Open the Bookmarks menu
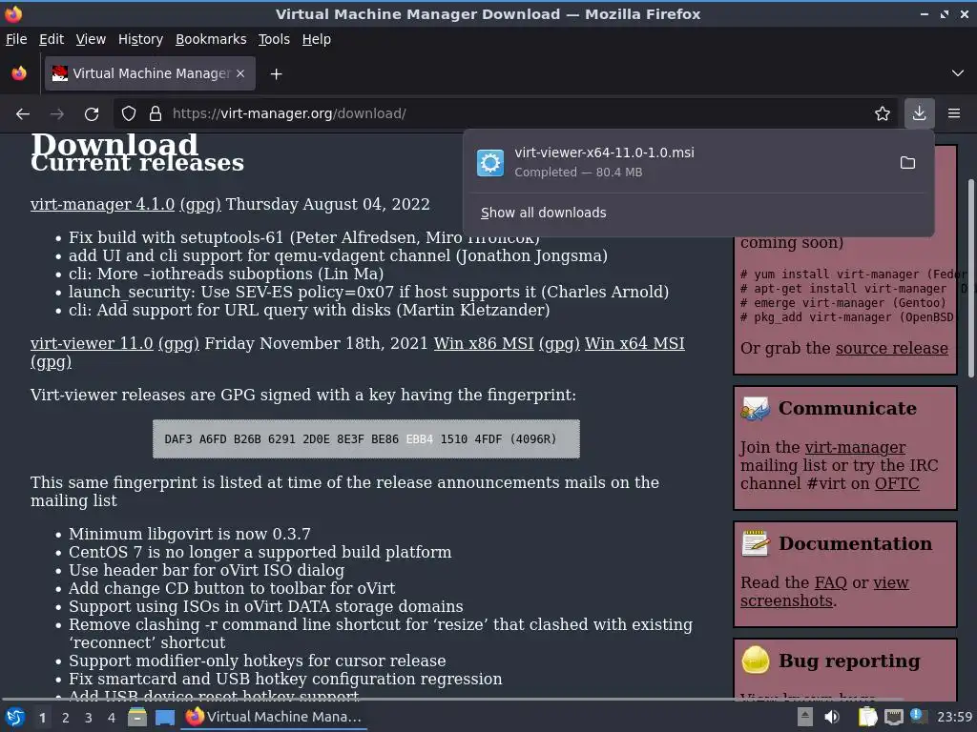The width and height of the screenshot is (977, 732). pyautogui.click(x=211, y=39)
